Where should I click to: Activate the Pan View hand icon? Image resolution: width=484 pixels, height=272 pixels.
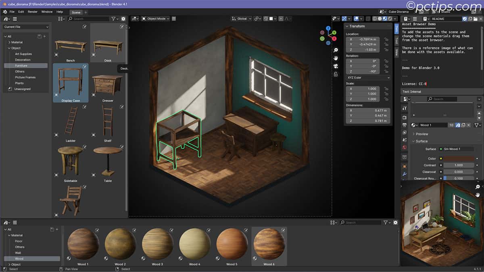click(335, 58)
